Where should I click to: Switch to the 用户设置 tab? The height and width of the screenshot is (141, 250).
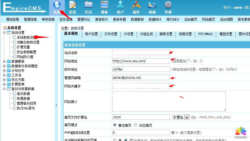pos(91,34)
